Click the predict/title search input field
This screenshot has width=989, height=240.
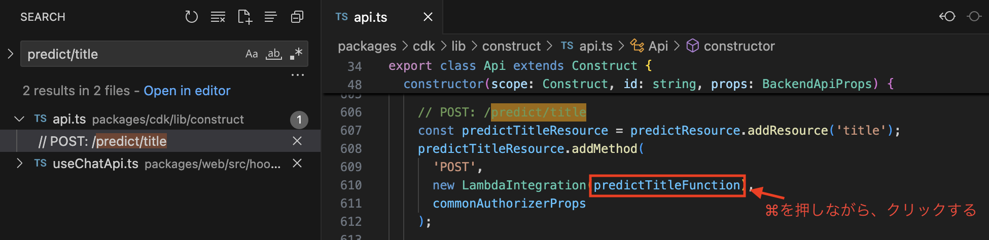tap(132, 54)
